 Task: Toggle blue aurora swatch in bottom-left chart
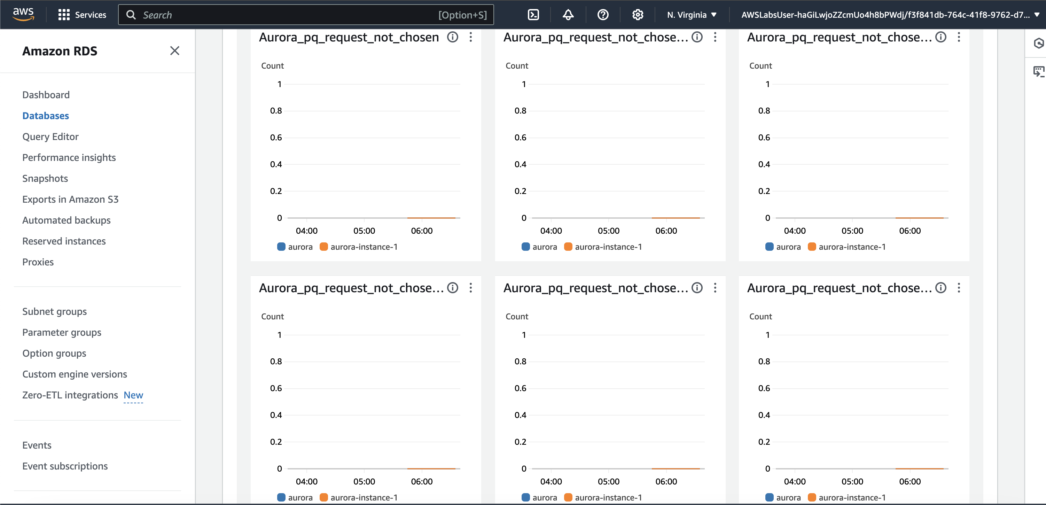(x=281, y=497)
